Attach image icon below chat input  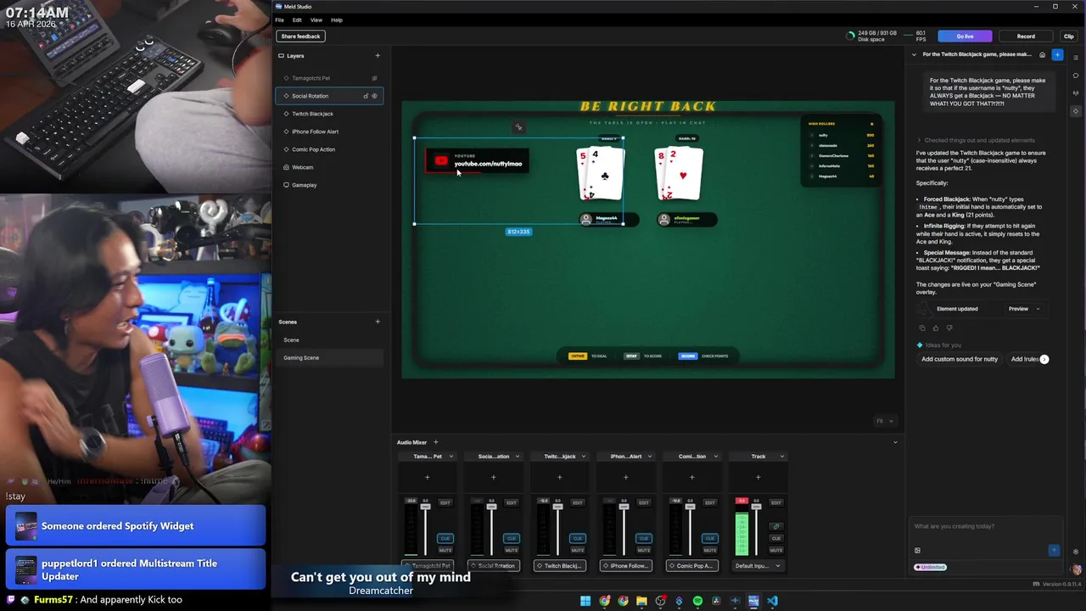pos(917,550)
